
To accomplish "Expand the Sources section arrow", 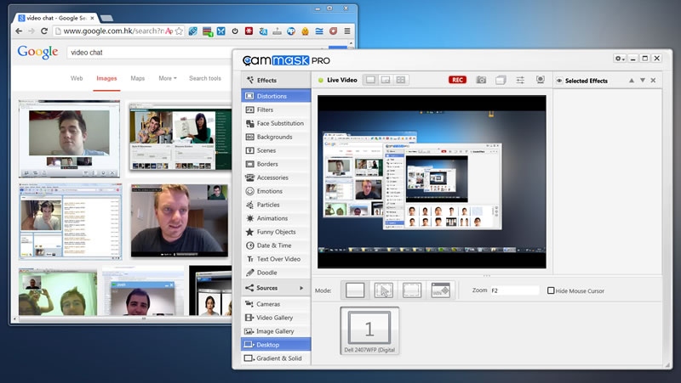I will 301,288.
